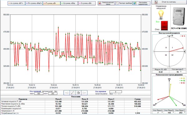The image size is (187, 115).
Task: Click the Сумма column header
Action: 137,99
